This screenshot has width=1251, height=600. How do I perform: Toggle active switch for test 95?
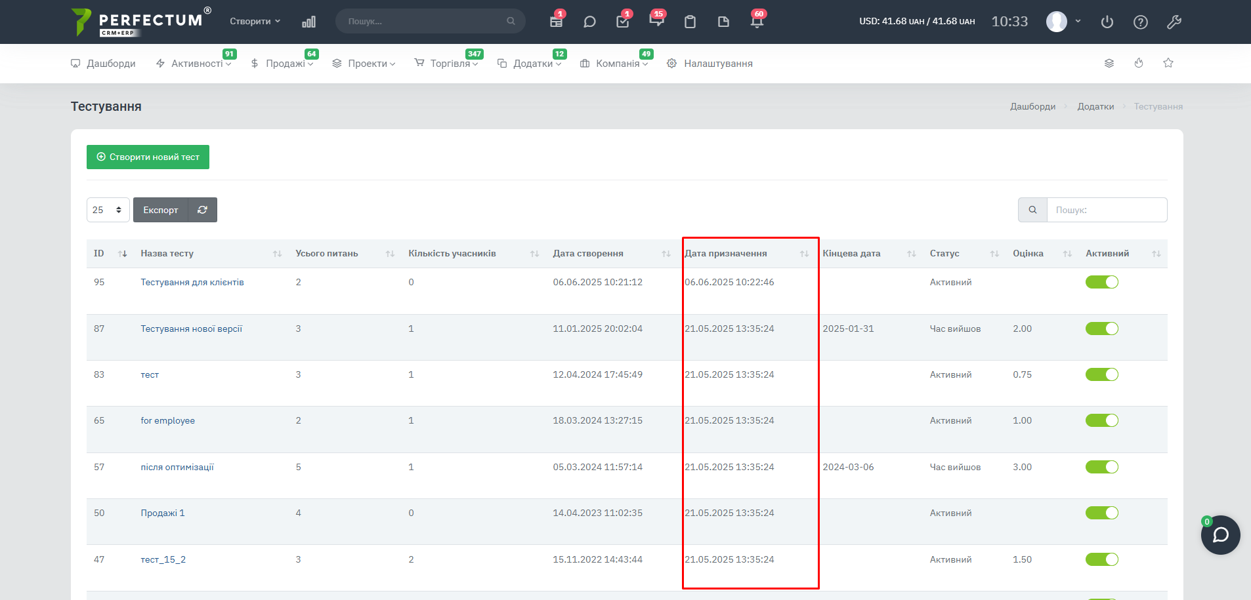click(x=1101, y=282)
